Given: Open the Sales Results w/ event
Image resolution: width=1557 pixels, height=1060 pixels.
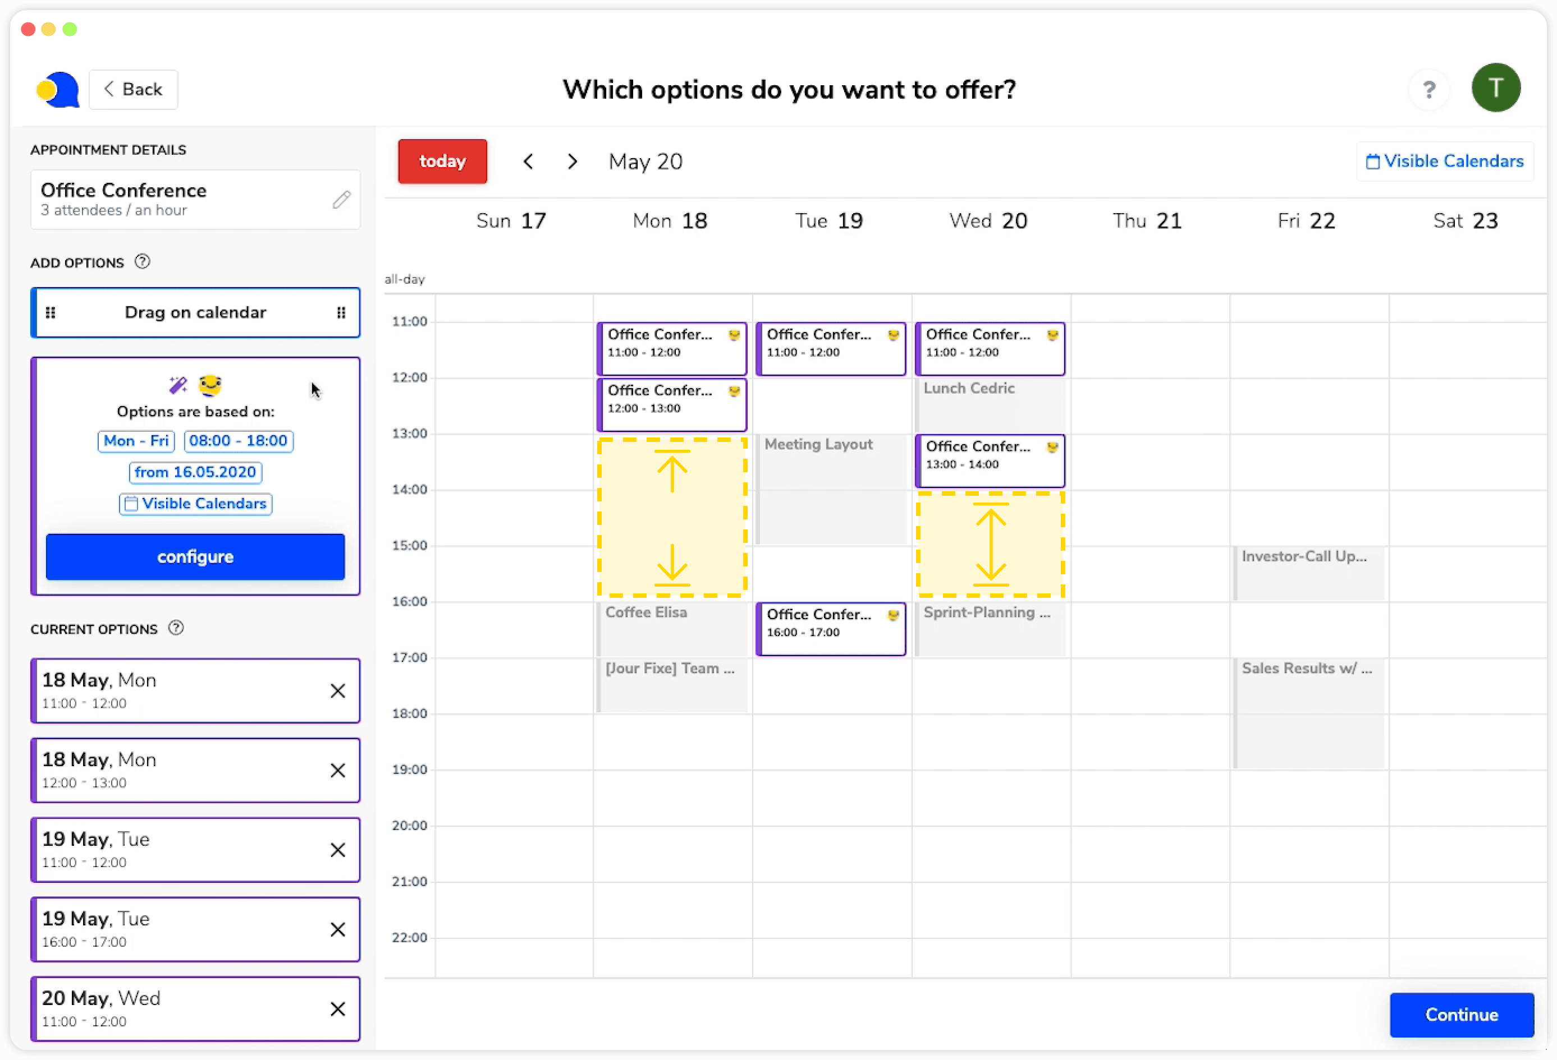Looking at the screenshot, I should click(x=1308, y=714).
